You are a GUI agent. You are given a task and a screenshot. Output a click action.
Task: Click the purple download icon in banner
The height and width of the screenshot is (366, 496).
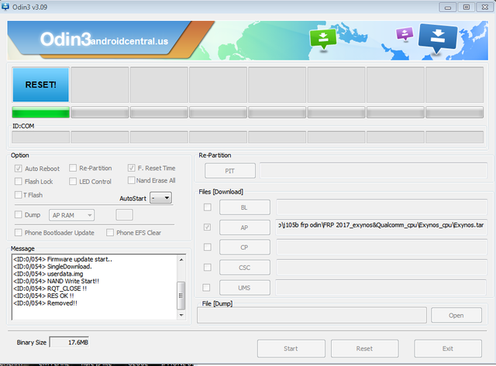(405, 34)
